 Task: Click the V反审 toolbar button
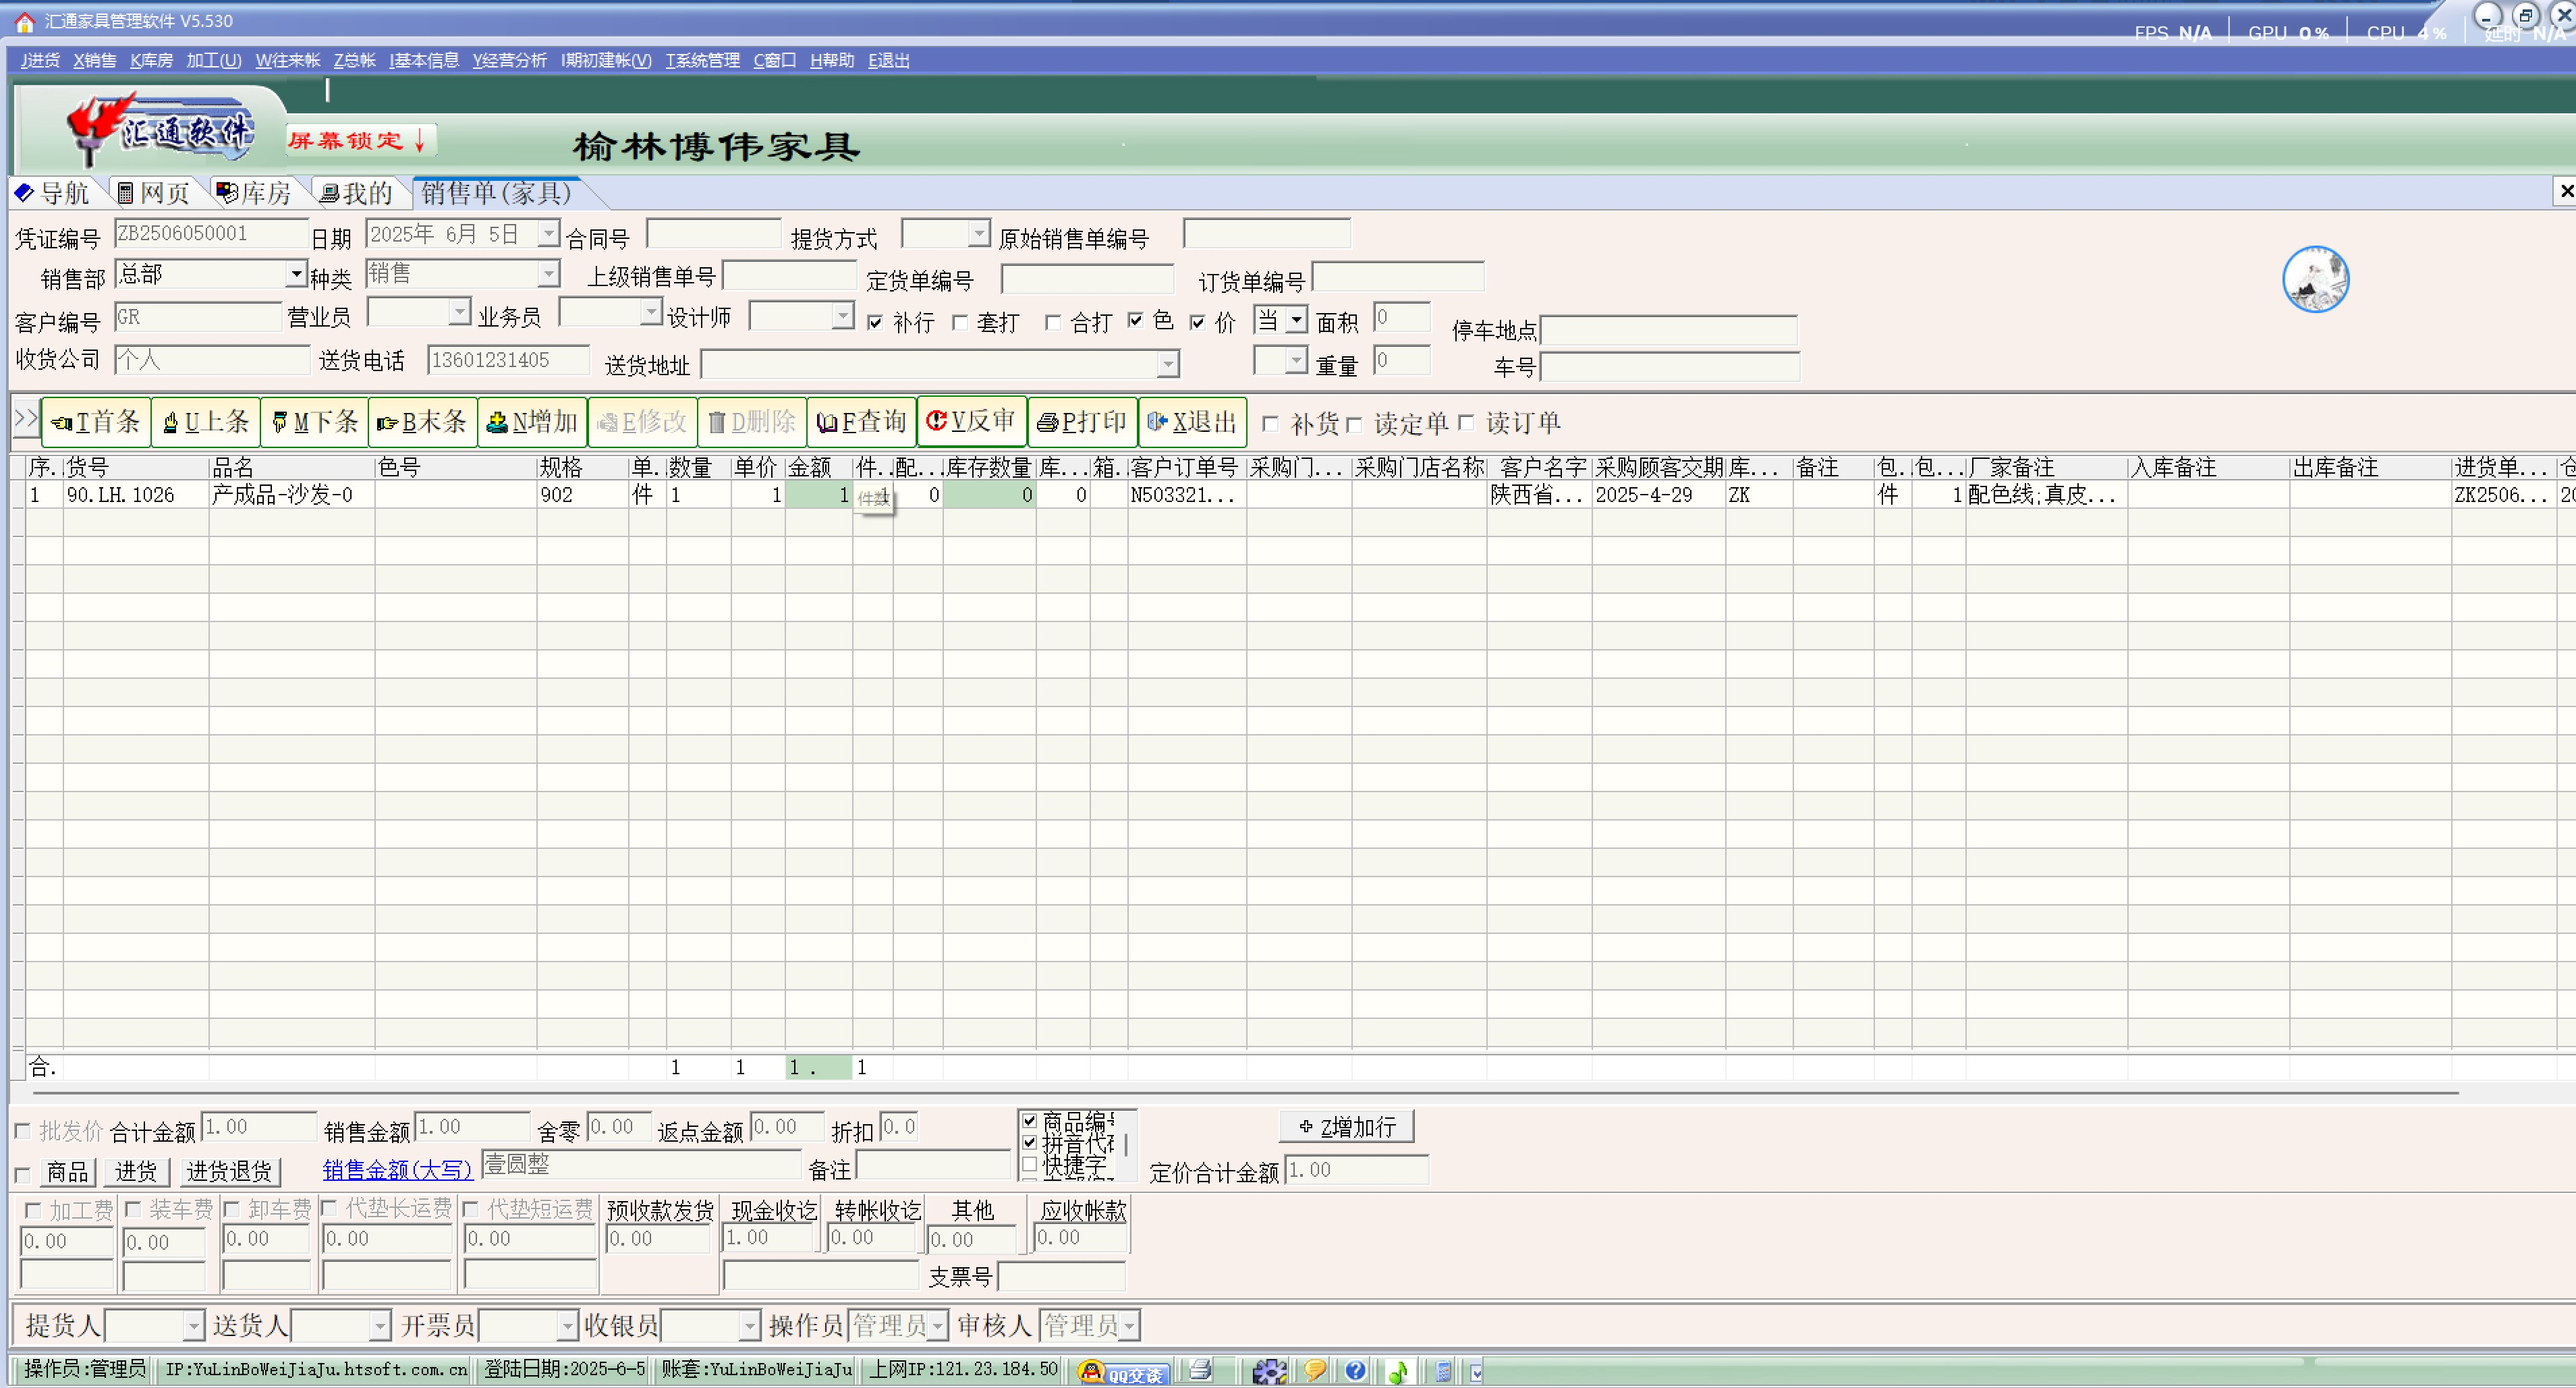point(971,422)
